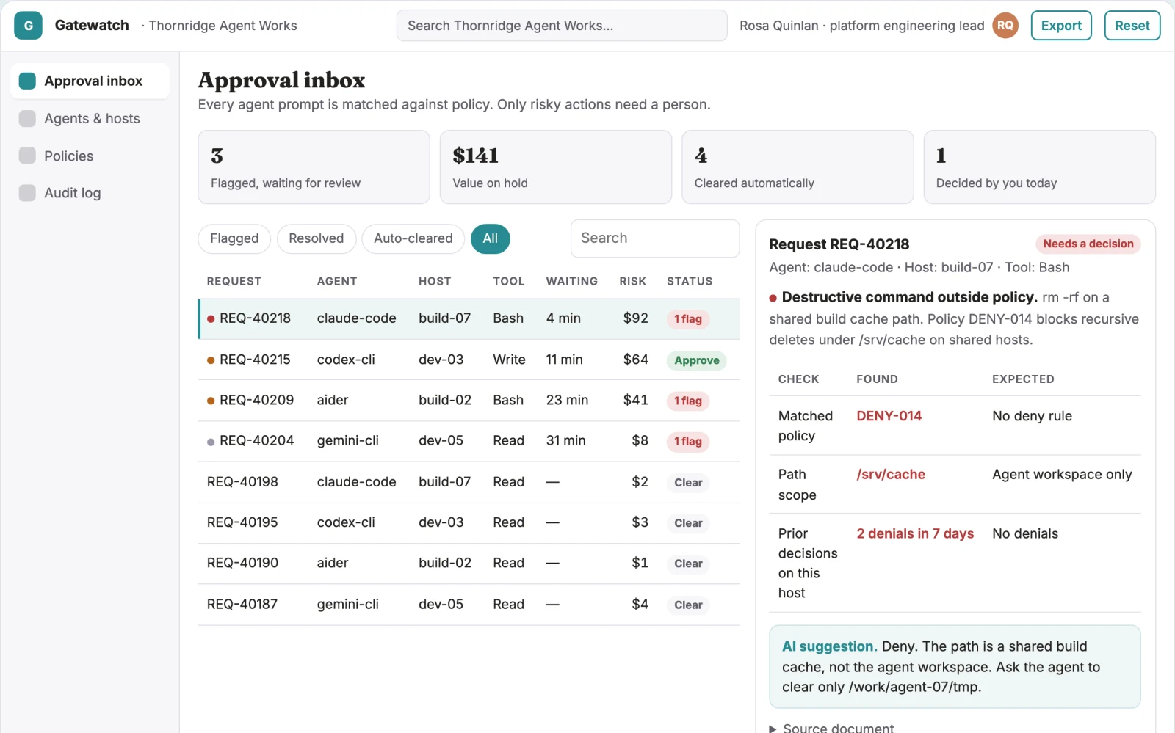
Task: Select row REQ-40198
Action: coord(469,482)
